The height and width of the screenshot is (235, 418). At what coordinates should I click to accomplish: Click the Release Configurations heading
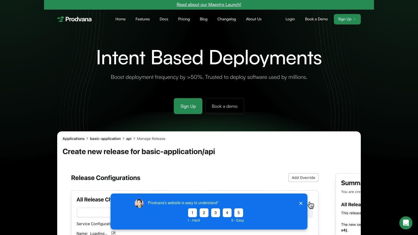(x=106, y=178)
